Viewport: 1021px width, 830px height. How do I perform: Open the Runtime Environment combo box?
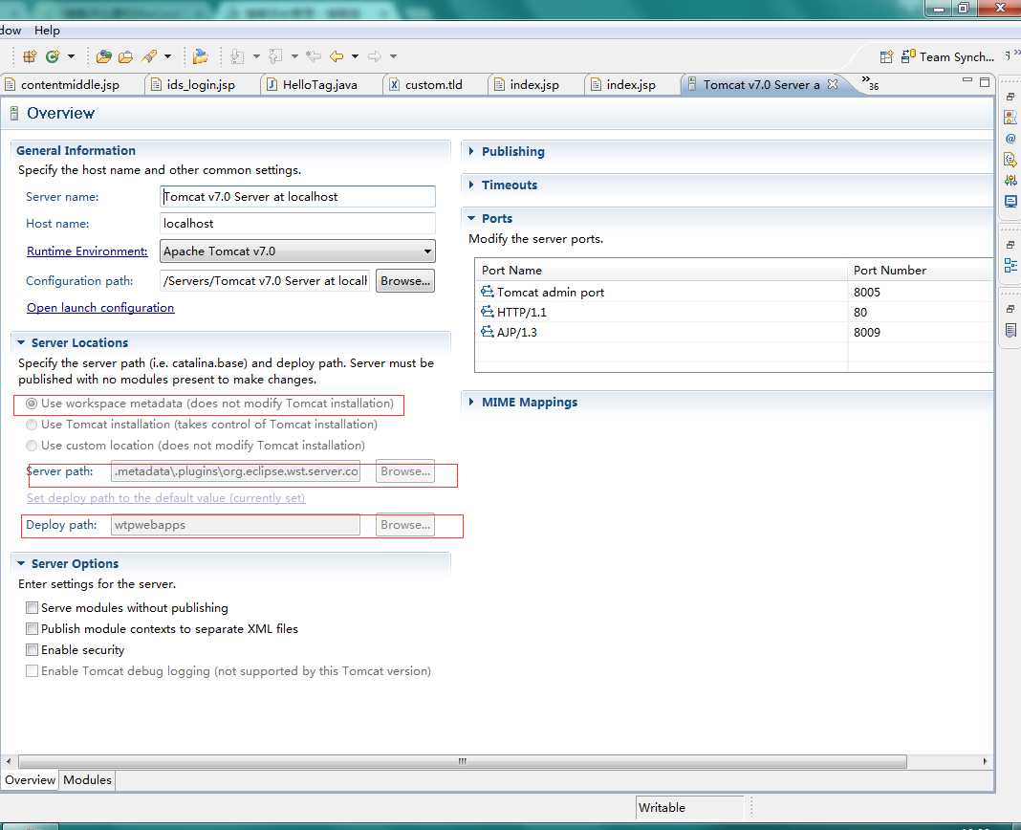click(x=297, y=251)
